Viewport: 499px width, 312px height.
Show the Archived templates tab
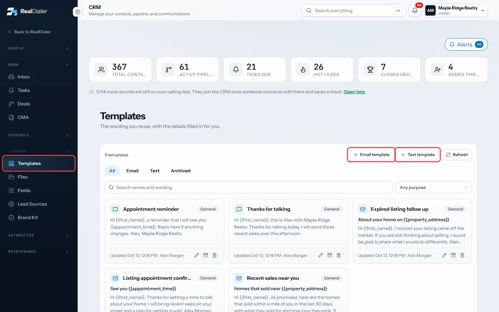pos(181,171)
